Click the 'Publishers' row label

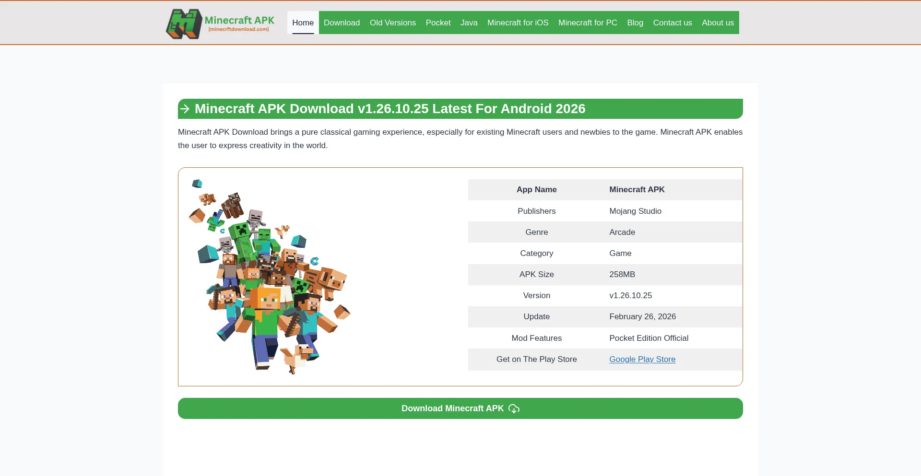coord(537,211)
